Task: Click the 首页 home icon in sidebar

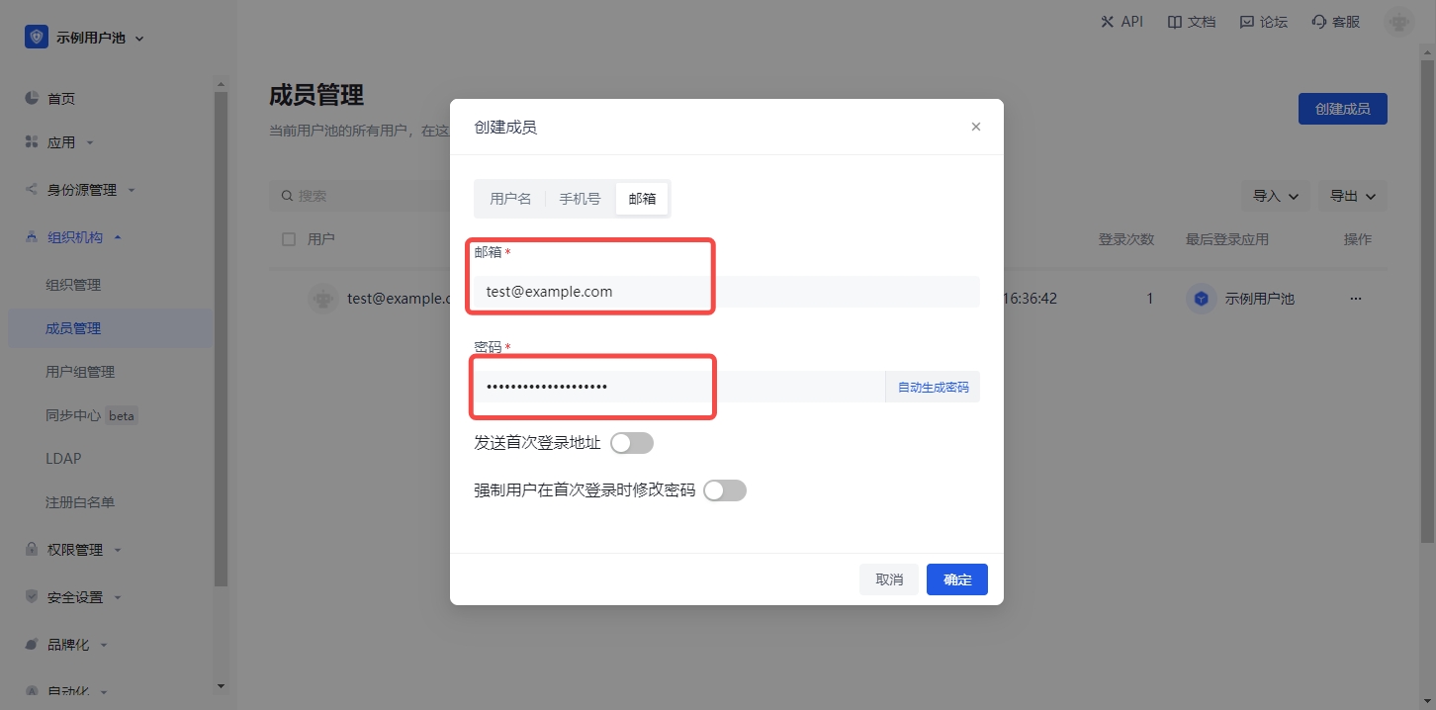Action: click(x=32, y=98)
